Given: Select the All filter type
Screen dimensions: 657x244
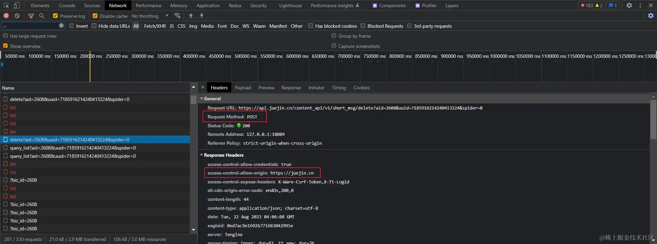Looking at the screenshot, I should [x=136, y=26].
